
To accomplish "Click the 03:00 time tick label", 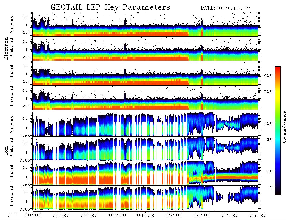I will [118, 215].
